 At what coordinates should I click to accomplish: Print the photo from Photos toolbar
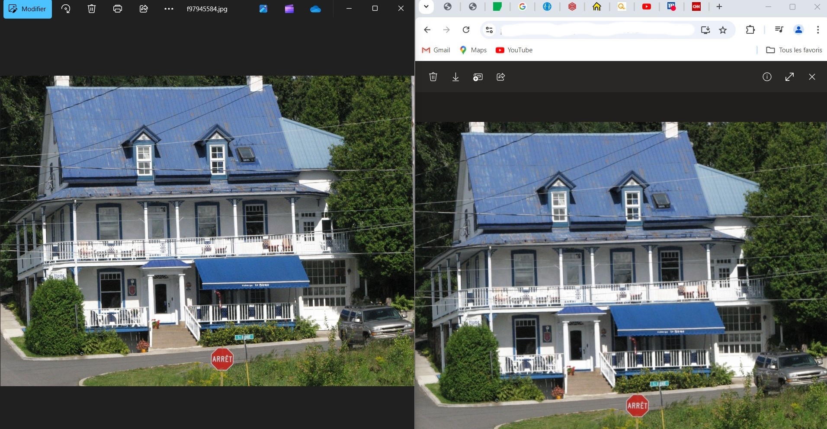pos(118,9)
